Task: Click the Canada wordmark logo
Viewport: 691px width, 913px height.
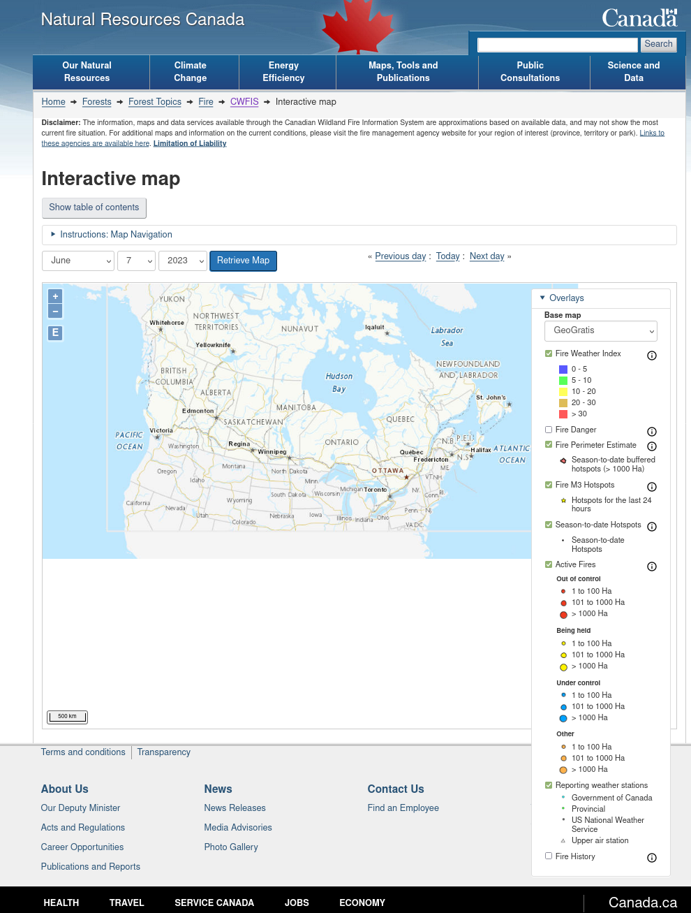Action: [639, 17]
